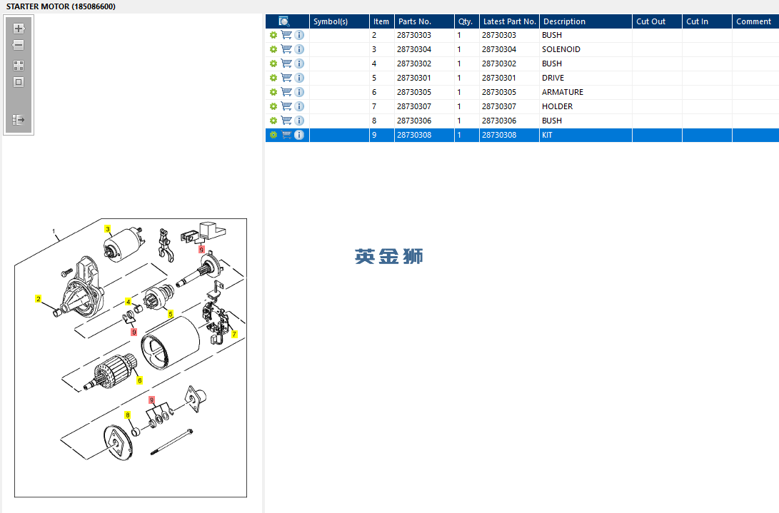Sort by Symbol(s) column header
The image size is (779, 513).
coord(339,21)
